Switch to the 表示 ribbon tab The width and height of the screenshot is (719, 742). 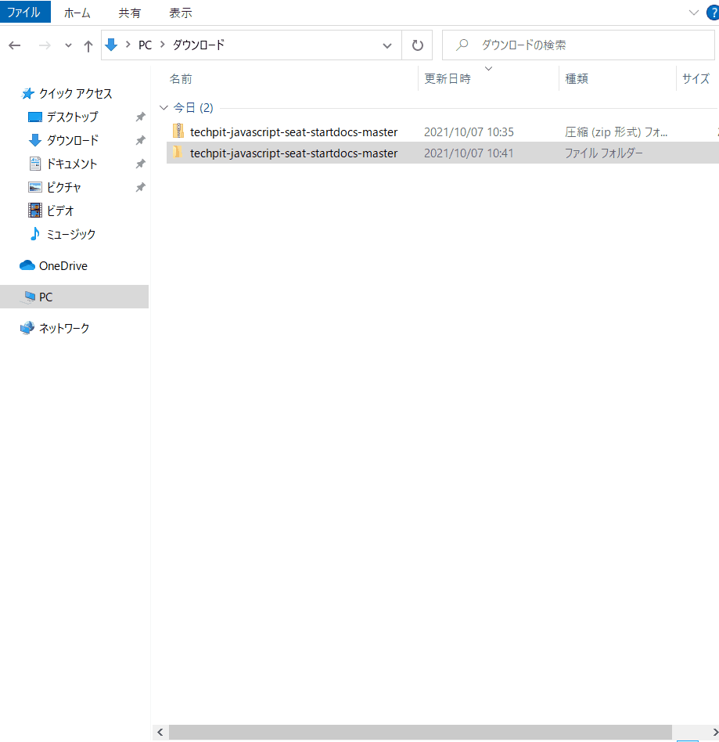pyautogui.click(x=181, y=13)
